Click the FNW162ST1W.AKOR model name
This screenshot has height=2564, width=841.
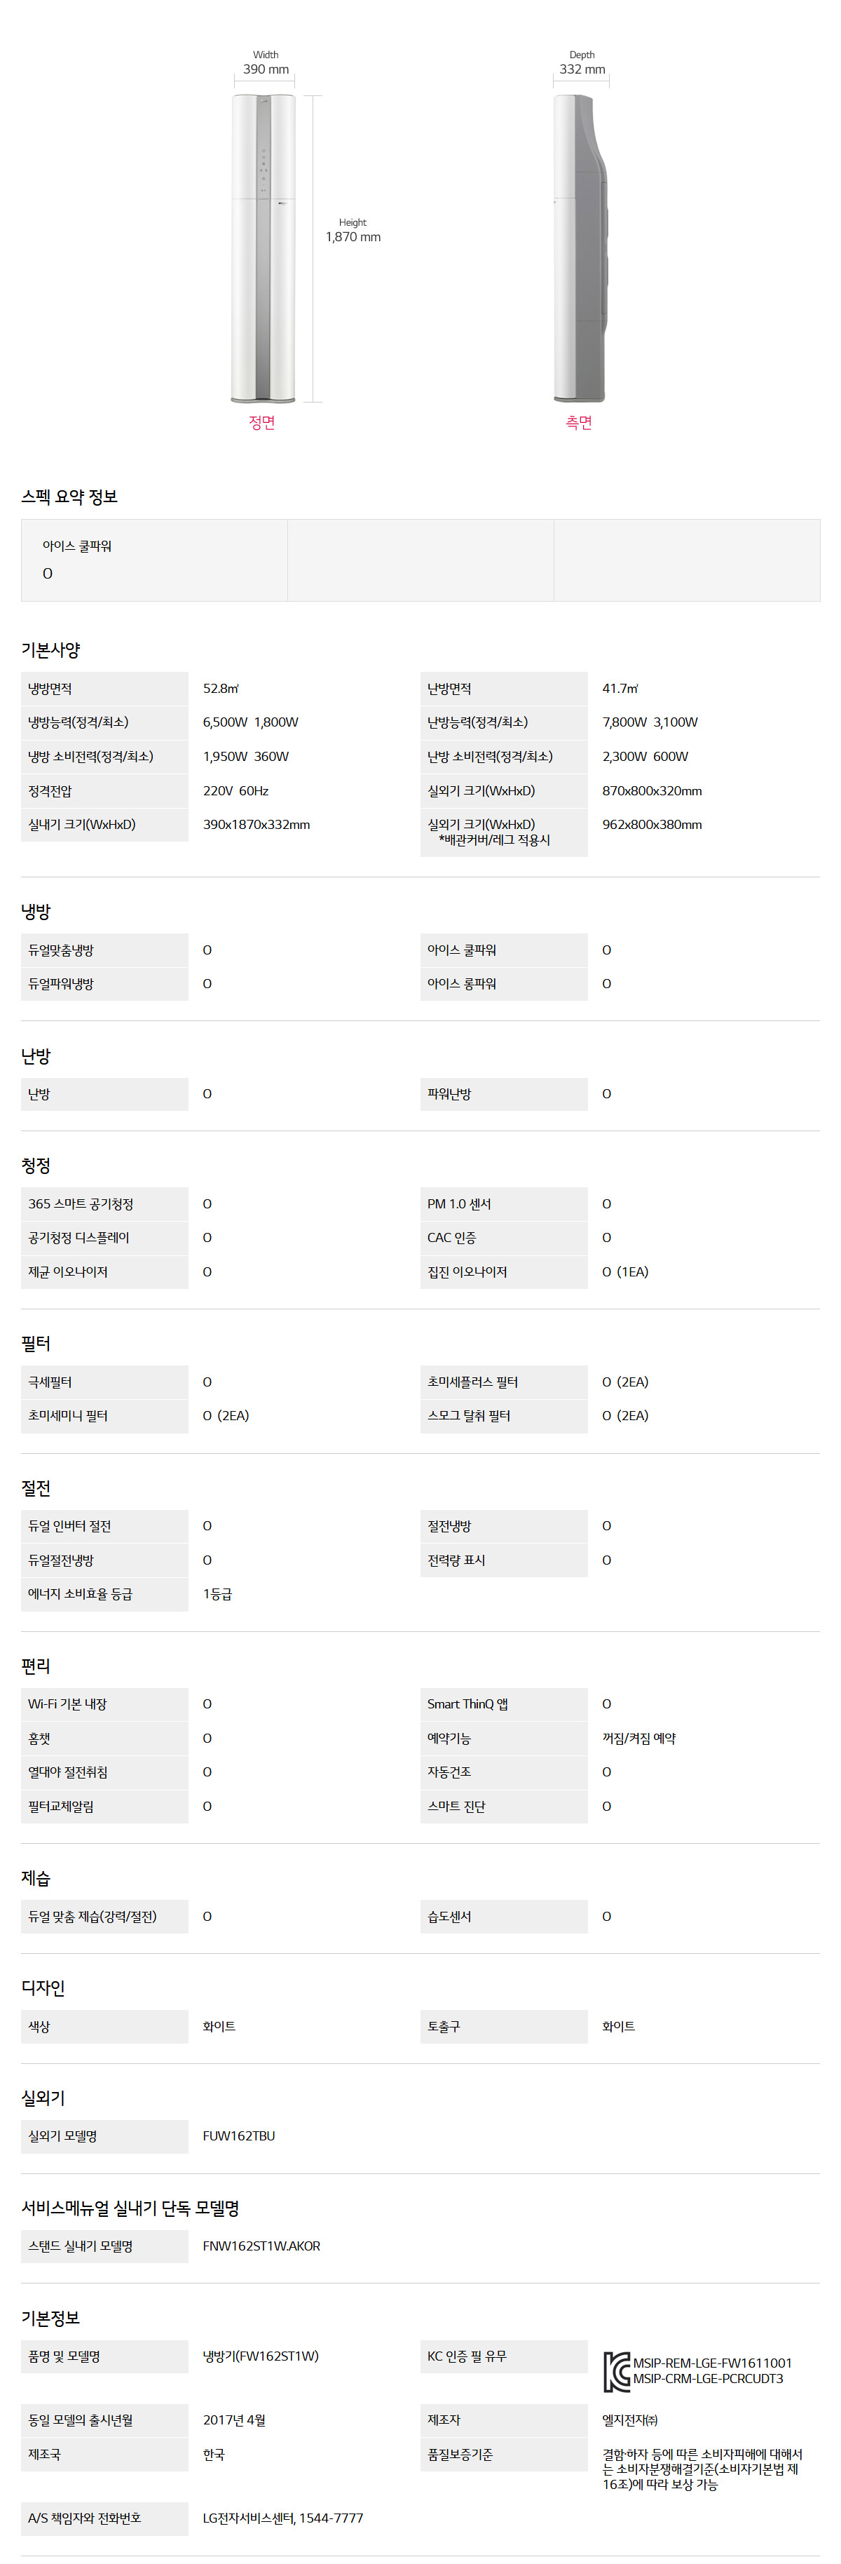click(261, 2246)
